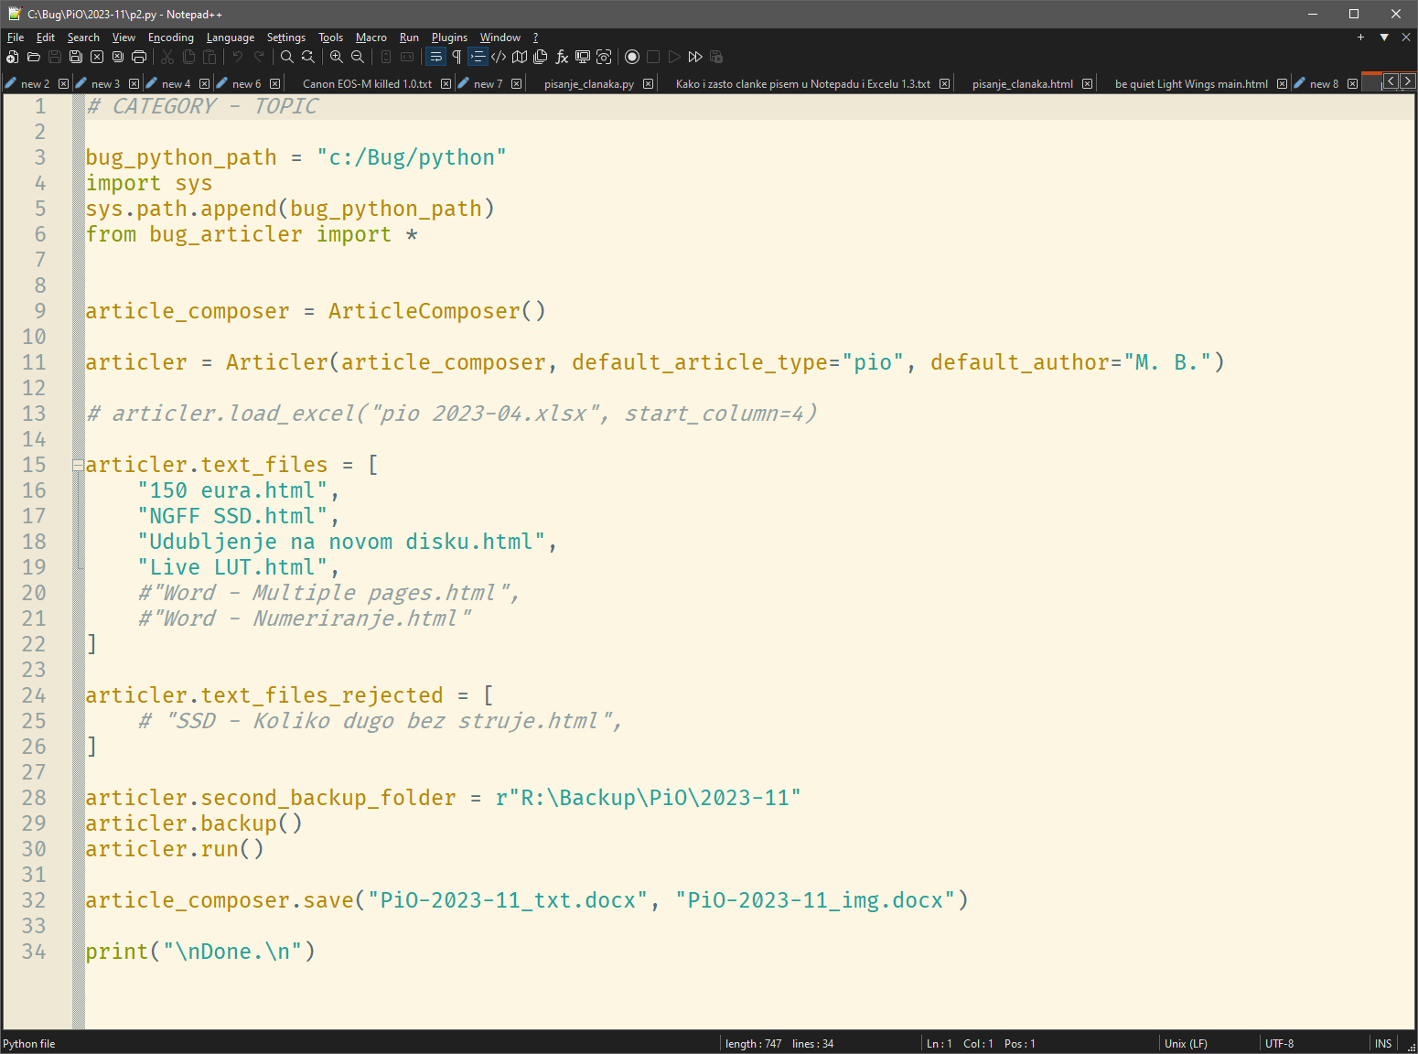This screenshot has height=1054, width=1418.
Task: Create a new document via toolbar icon
Action: pos(13,57)
